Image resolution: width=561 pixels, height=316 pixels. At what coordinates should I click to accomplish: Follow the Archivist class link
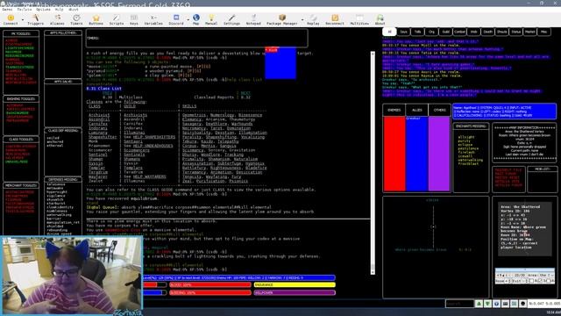(x=99, y=115)
